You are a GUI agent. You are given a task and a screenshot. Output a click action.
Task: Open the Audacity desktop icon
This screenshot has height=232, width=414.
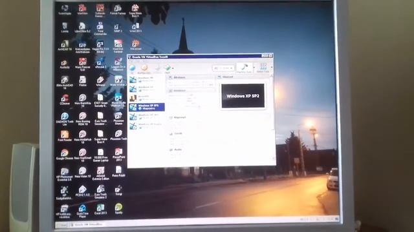[x=65, y=64]
